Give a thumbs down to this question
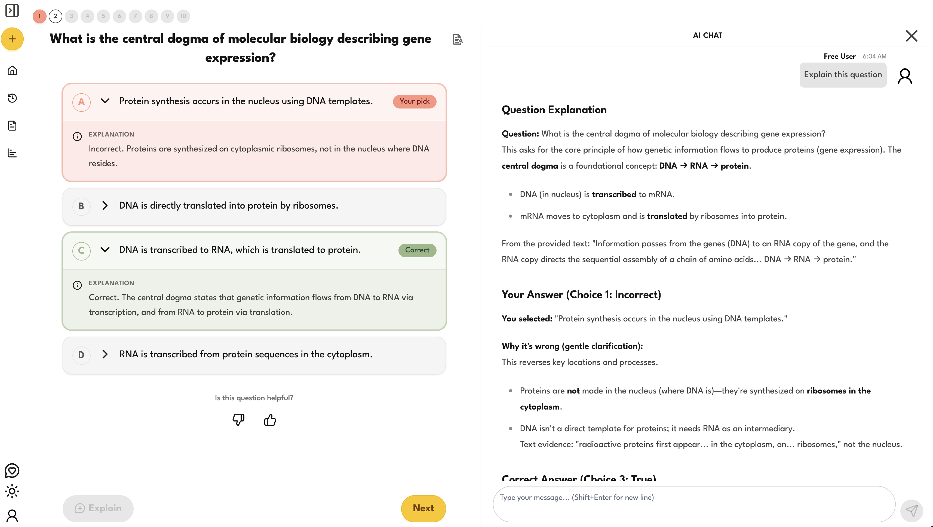This screenshot has height=527, width=933. coord(238,420)
